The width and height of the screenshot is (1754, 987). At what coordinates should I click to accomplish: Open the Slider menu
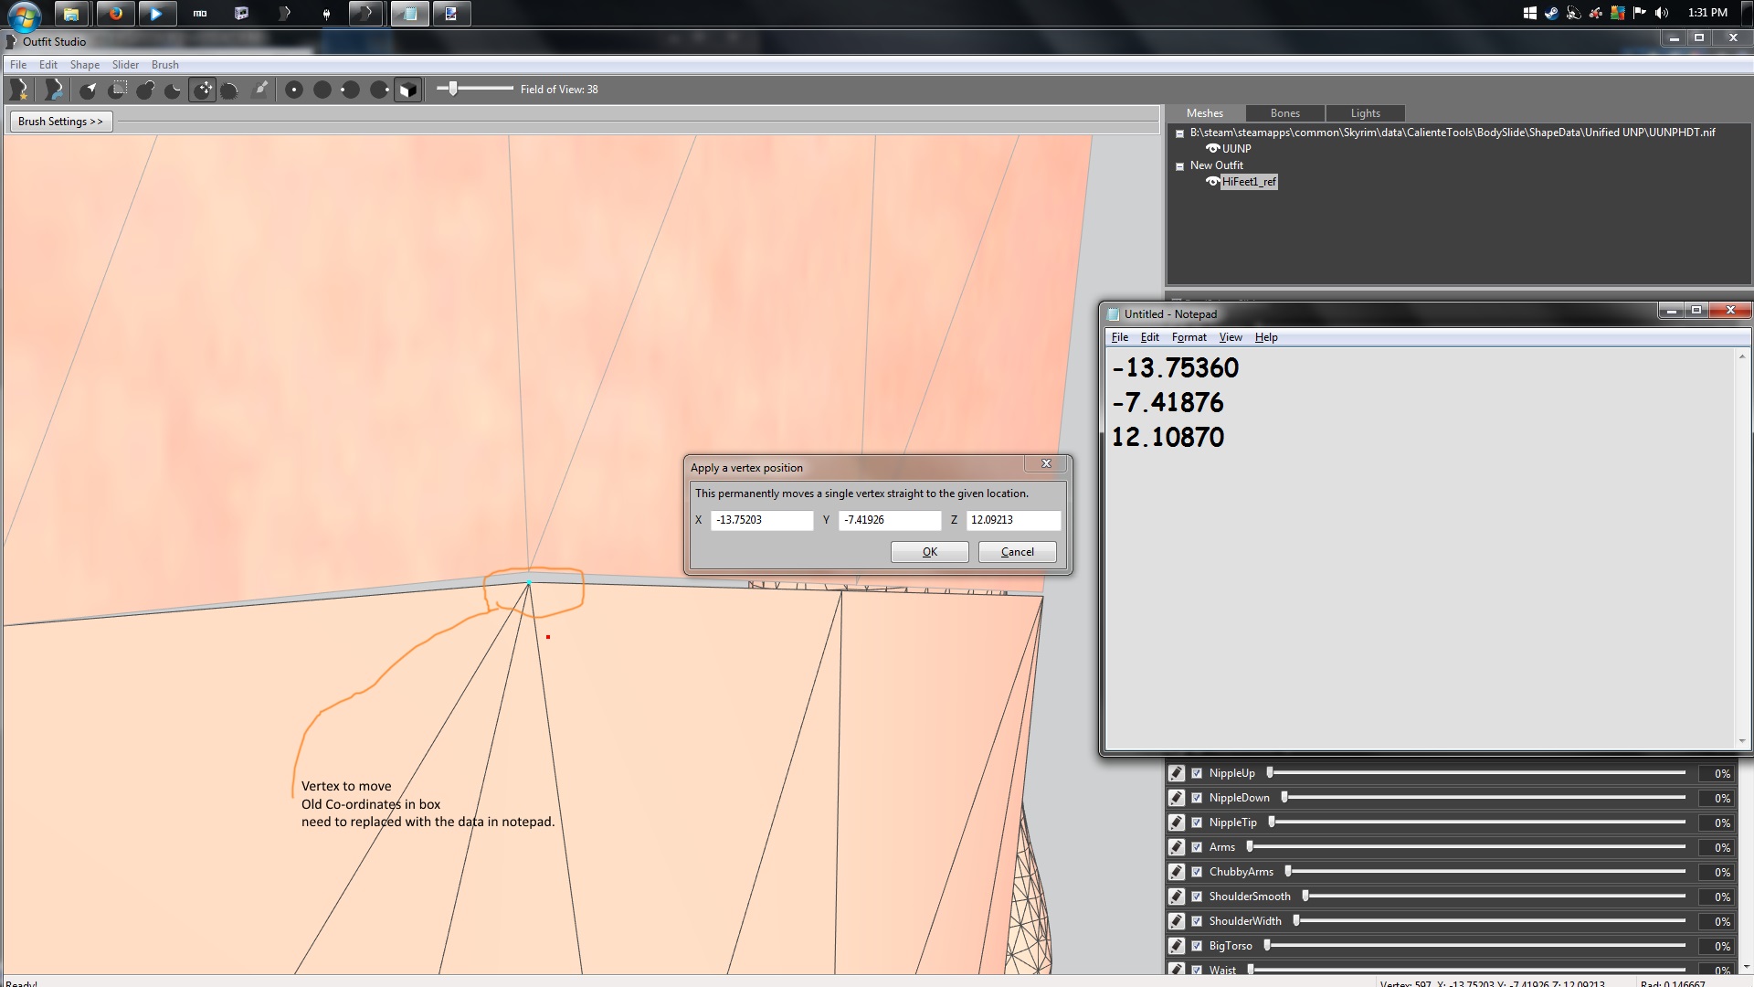click(125, 65)
